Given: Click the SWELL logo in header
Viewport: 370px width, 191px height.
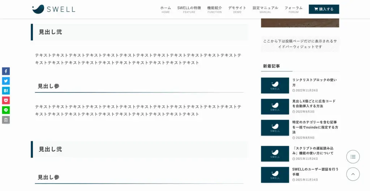Looking at the screenshot, I should pos(53,9).
